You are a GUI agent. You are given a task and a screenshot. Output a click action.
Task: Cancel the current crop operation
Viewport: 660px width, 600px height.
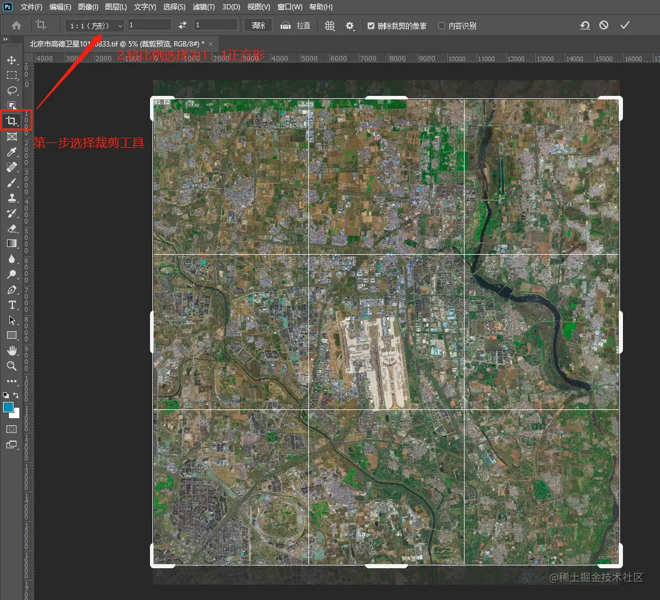tap(604, 25)
